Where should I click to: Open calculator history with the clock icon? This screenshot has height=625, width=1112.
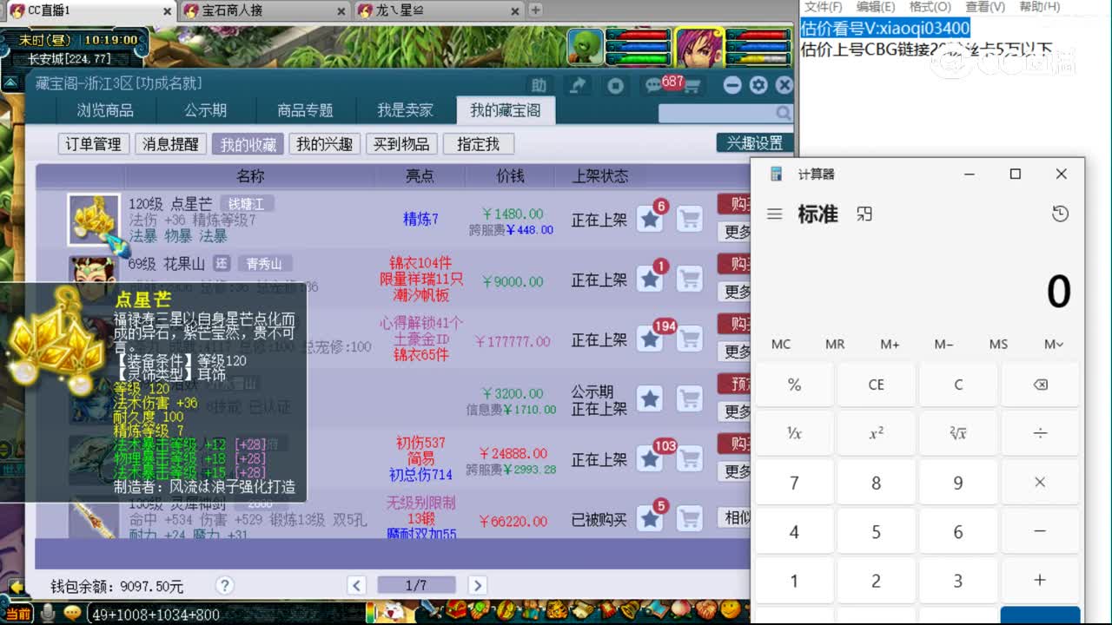click(x=1060, y=214)
